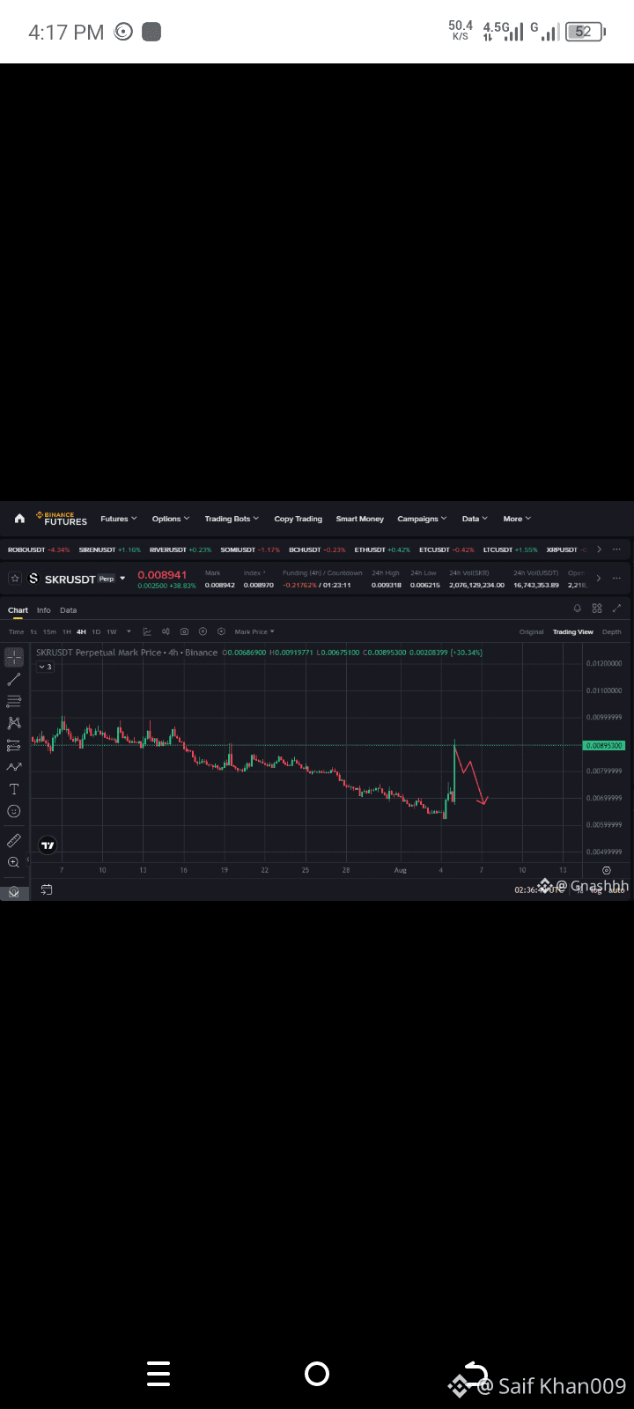Favorite SKRUSDT with the star icon
Viewport: 634px width, 1409px height.
(15, 579)
